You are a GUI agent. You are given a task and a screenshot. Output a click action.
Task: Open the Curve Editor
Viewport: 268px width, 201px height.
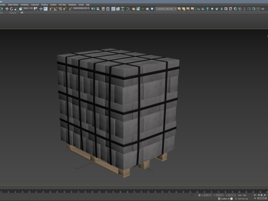[118, 9]
